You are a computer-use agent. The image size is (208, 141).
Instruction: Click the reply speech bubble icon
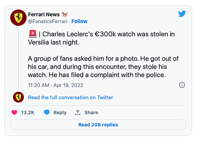tap(47, 112)
